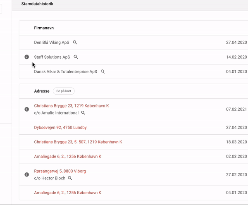This screenshot has width=248, height=205.
Task: Click info icon beside Rørsangervej 5 address
Action: [27, 175]
